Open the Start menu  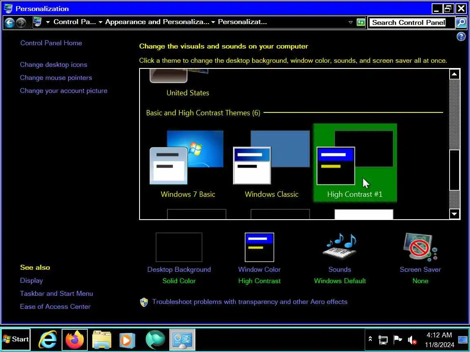16,339
